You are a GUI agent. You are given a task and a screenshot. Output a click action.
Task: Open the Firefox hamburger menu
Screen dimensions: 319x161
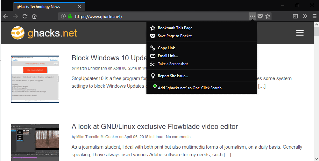[x=315, y=16]
